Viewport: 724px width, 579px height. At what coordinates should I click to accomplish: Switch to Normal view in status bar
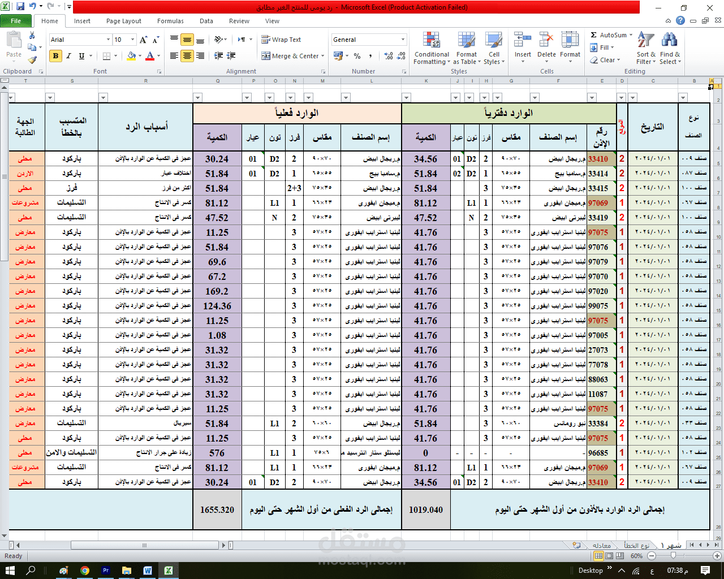click(x=598, y=556)
